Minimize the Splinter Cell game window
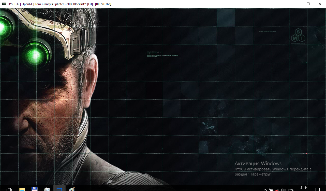The width and height of the screenshot is (326, 191). (297, 4)
